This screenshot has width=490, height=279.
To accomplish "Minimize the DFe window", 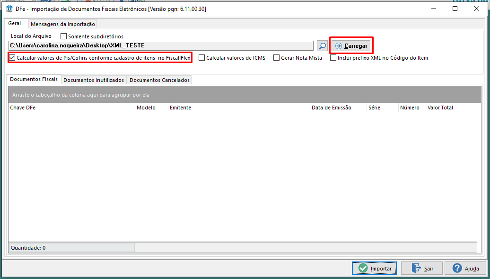I will pos(434,9).
